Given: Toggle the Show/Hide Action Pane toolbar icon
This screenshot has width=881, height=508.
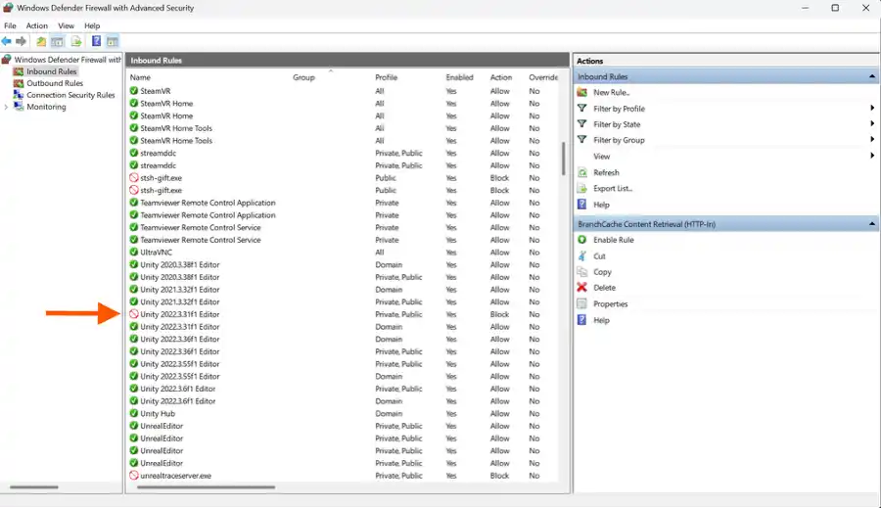Looking at the screenshot, I should 113,41.
